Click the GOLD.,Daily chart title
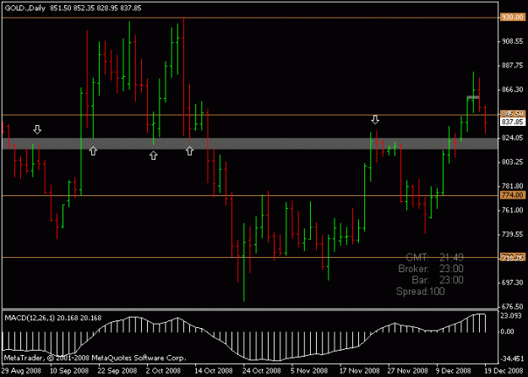Screen dimensions: 528x377 point(24,8)
